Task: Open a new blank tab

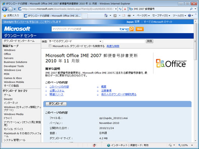Action: (85, 16)
